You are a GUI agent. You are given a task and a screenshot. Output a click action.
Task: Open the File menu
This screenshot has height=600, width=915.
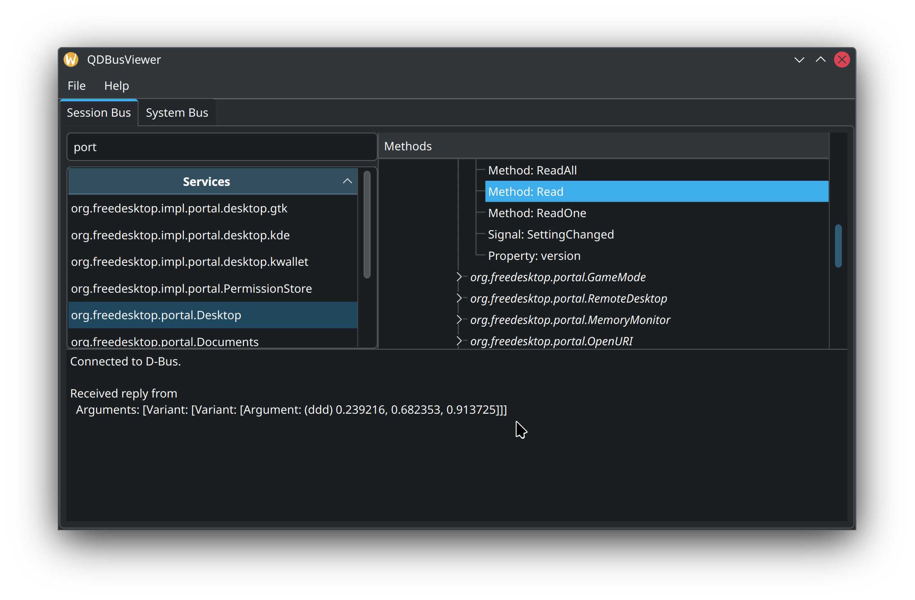click(77, 86)
